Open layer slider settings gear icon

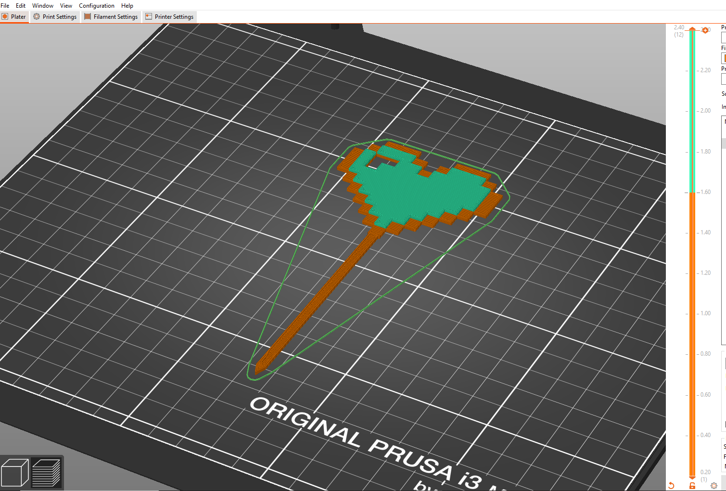pos(714,486)
